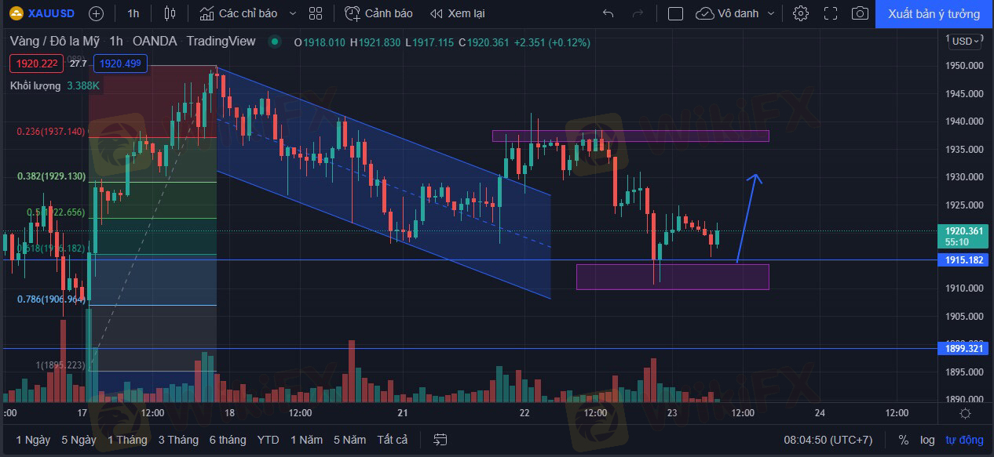Open the select layout rectangle icon
Image resolution: width=994 pixels, height=457 pixels.
click(x=675, y=13)
